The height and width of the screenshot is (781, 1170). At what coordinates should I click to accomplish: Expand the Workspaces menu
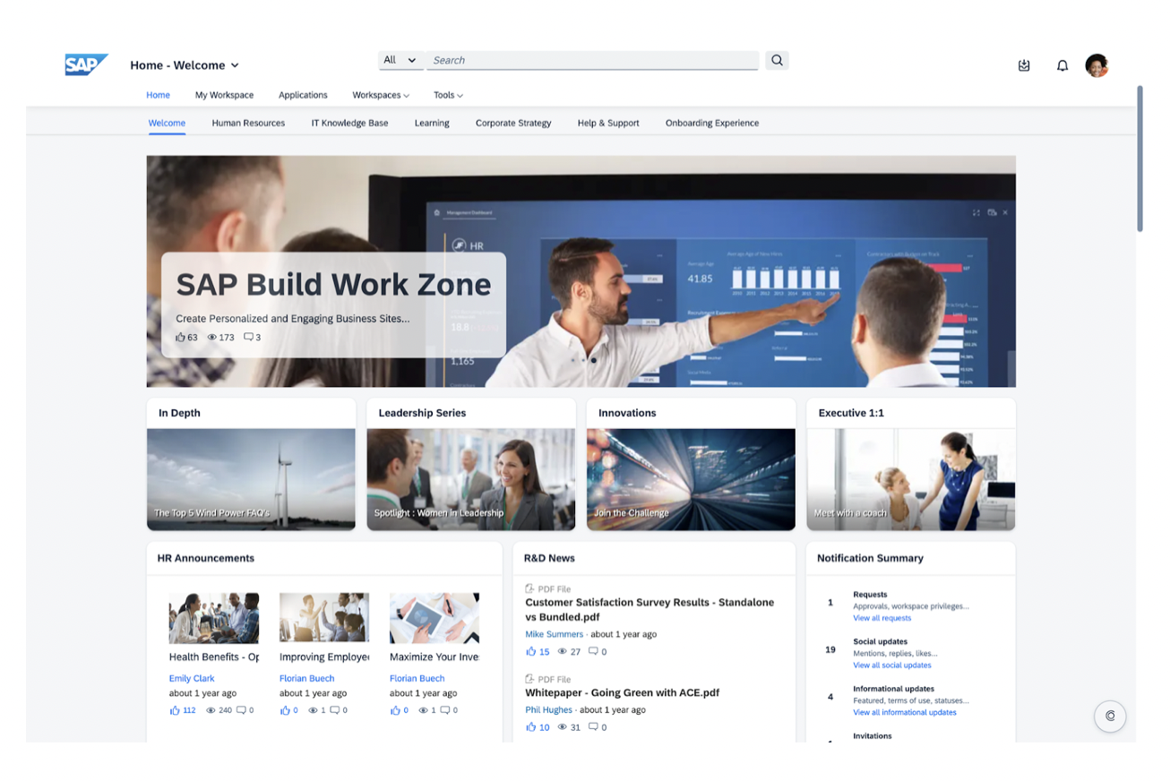point(381,95)
